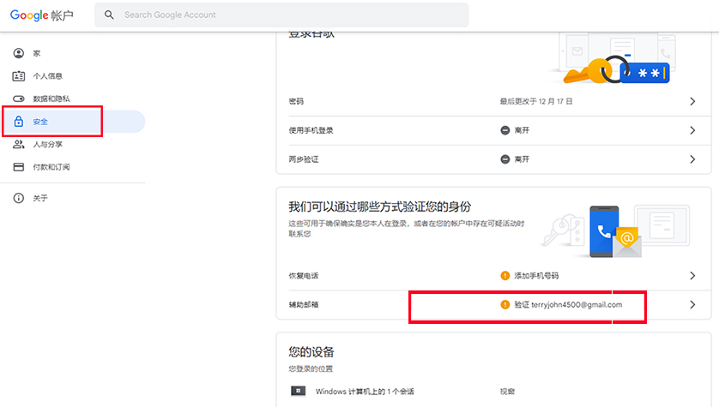Click the 验证 terryjohn4500@gmail.com link
This screenshot has width=719, height=407.
567,304
